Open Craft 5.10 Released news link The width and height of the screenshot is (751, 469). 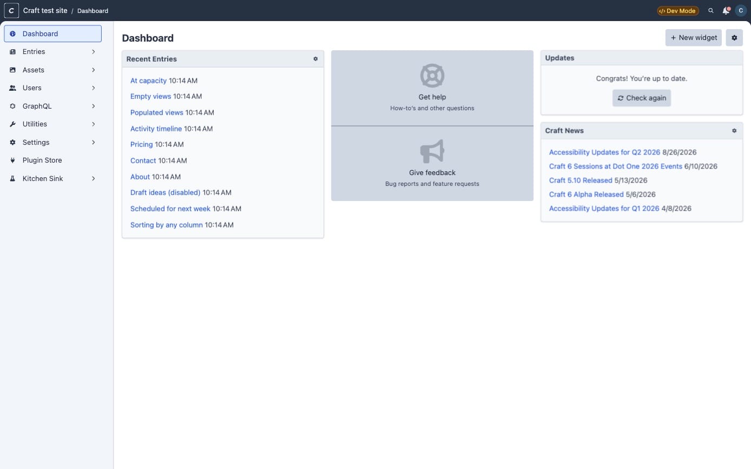(581, 180)
